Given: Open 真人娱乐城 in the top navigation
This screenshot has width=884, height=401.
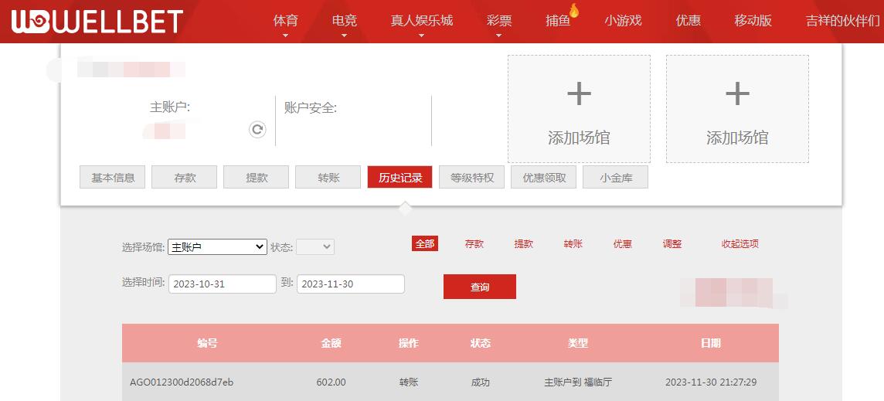Looking at the screenshot, I should coord(422,21).
